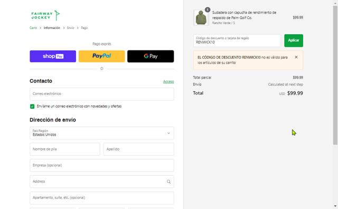Click the 'Rancho Verde / S' variant text

(223, 23)
